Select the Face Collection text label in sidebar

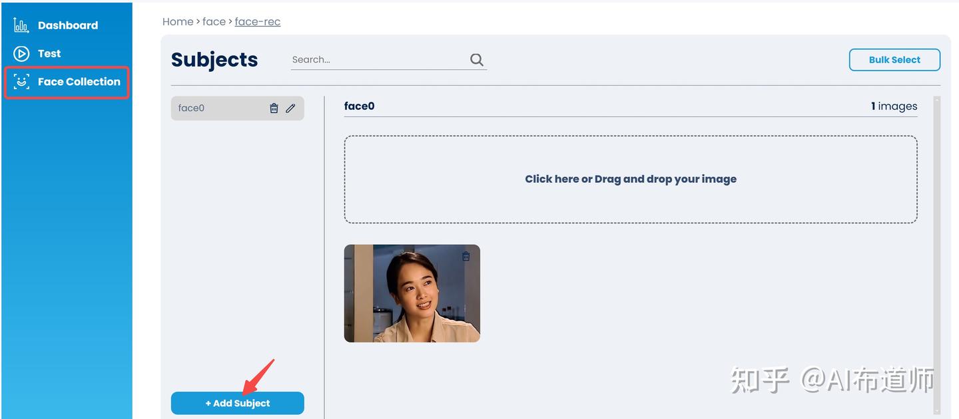pyautogui.click(x=79, y=82)
